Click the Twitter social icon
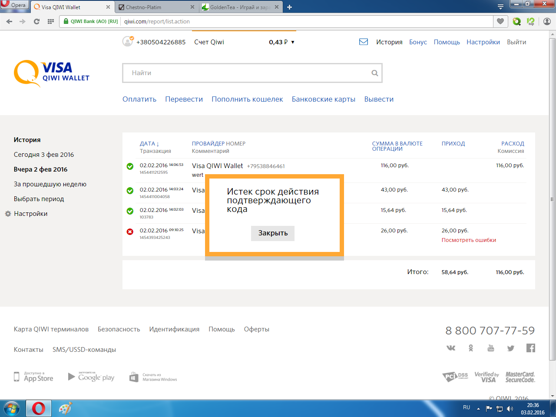The image size is (556, 417). (511, 348)
